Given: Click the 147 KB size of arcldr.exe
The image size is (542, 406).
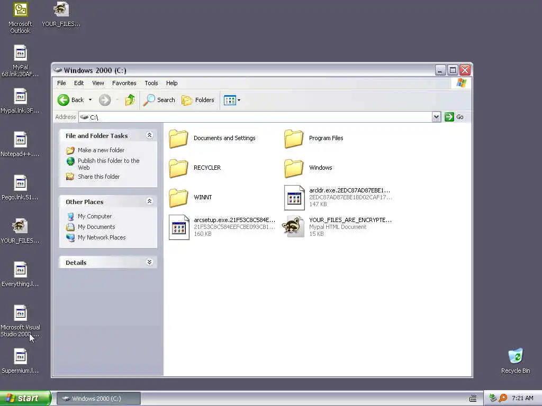Looking at the screenshot, I should pyautogui.click(x=318, y=205).
